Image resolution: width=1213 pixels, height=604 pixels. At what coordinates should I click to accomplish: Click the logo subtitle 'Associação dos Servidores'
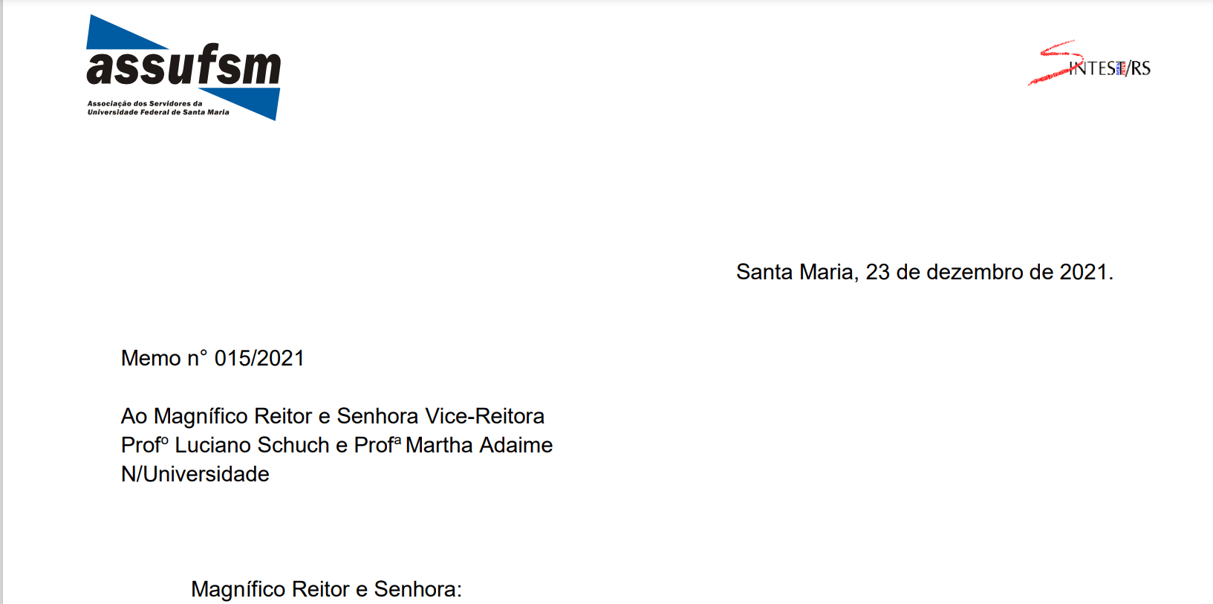click(x=144, y=104)
